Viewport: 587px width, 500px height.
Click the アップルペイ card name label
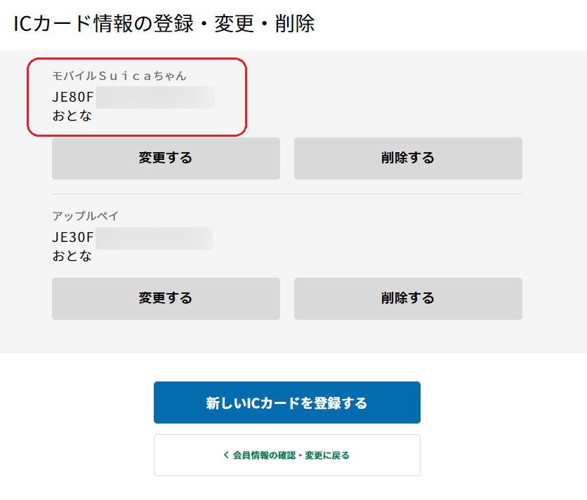click(x=86, y=216)
